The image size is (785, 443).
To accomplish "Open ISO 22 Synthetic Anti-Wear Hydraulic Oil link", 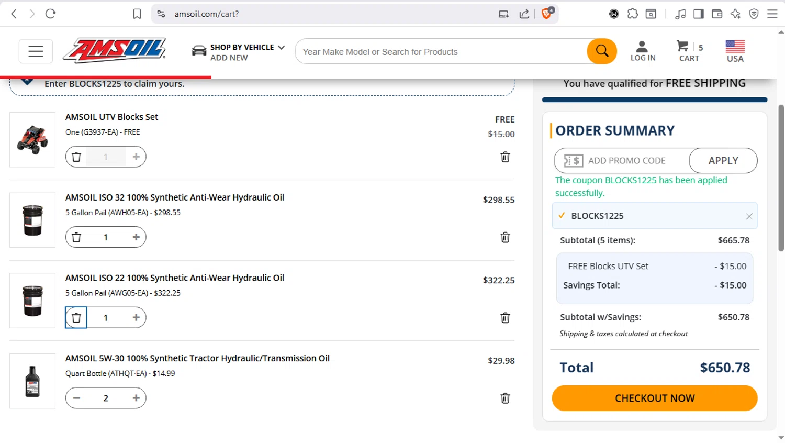I will 175,278.
